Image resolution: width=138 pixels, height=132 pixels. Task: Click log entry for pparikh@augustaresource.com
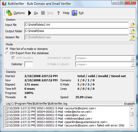click(57, 122)
